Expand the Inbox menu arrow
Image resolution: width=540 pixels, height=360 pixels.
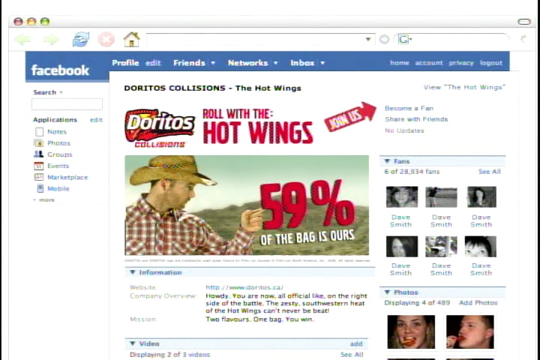(322, 63)
